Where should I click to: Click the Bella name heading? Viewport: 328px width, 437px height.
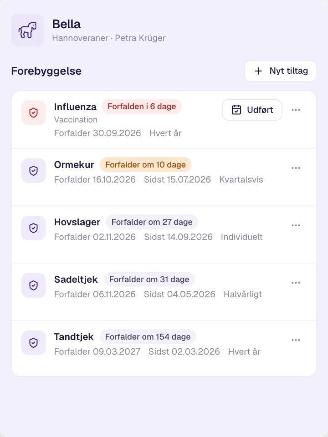click(x=67, y=24)
